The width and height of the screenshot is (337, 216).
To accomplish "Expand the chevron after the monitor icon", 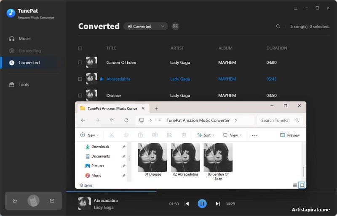I will click(151, 120).
